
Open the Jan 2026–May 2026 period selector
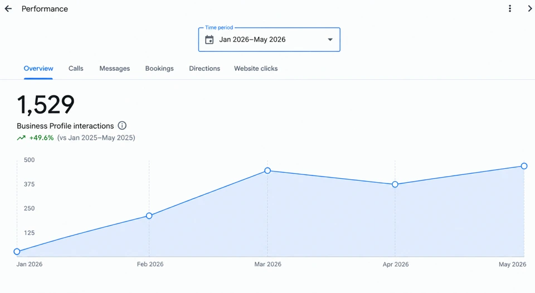coord(269,40)
